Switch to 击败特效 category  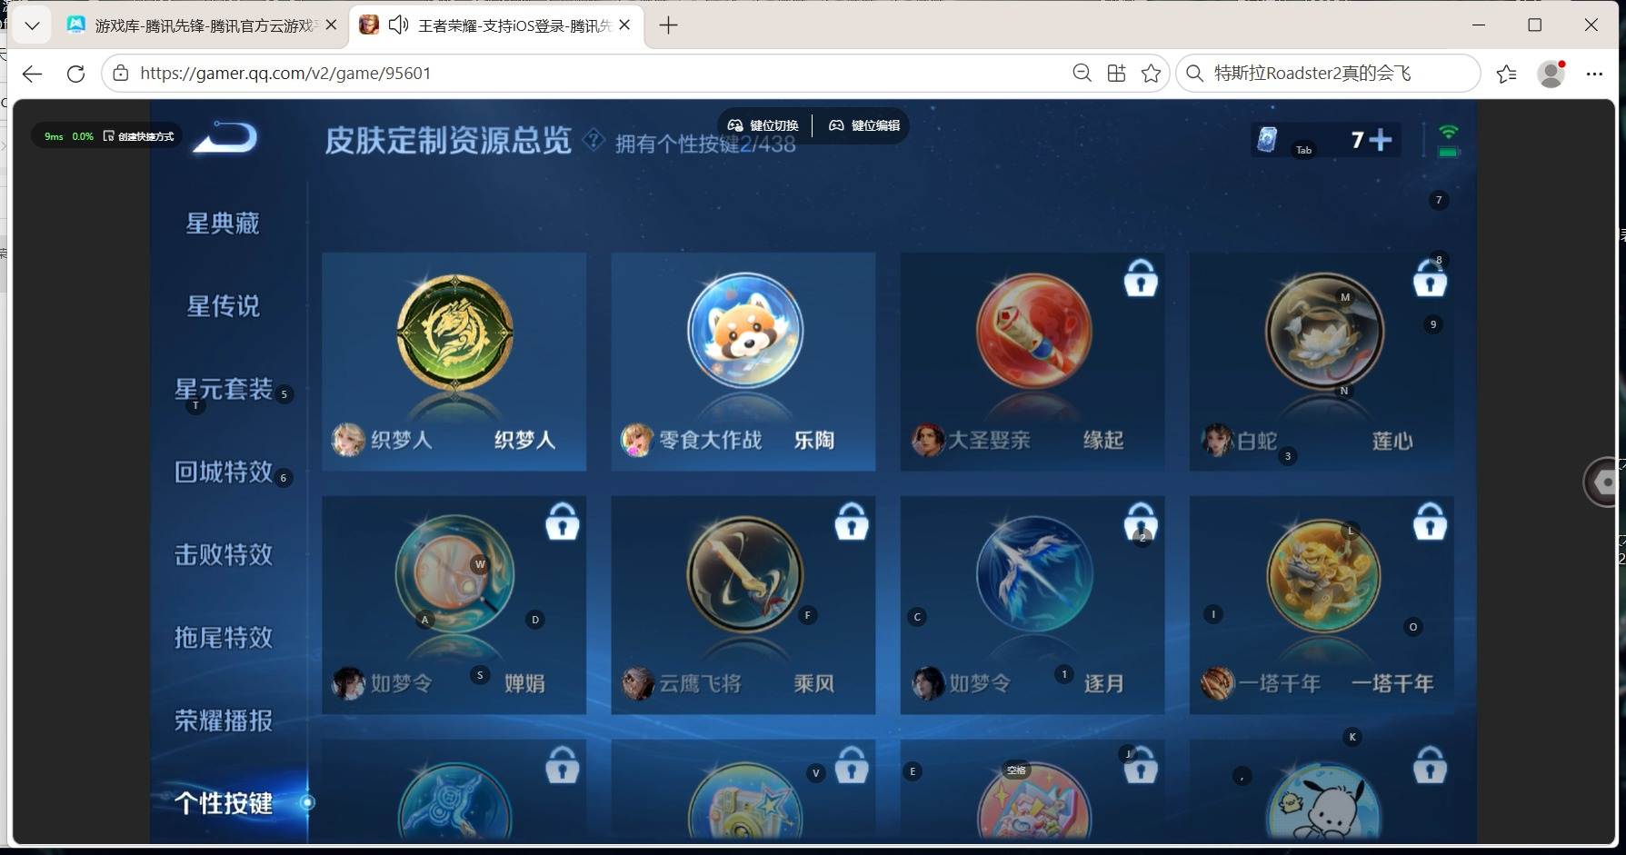point(224,554)
